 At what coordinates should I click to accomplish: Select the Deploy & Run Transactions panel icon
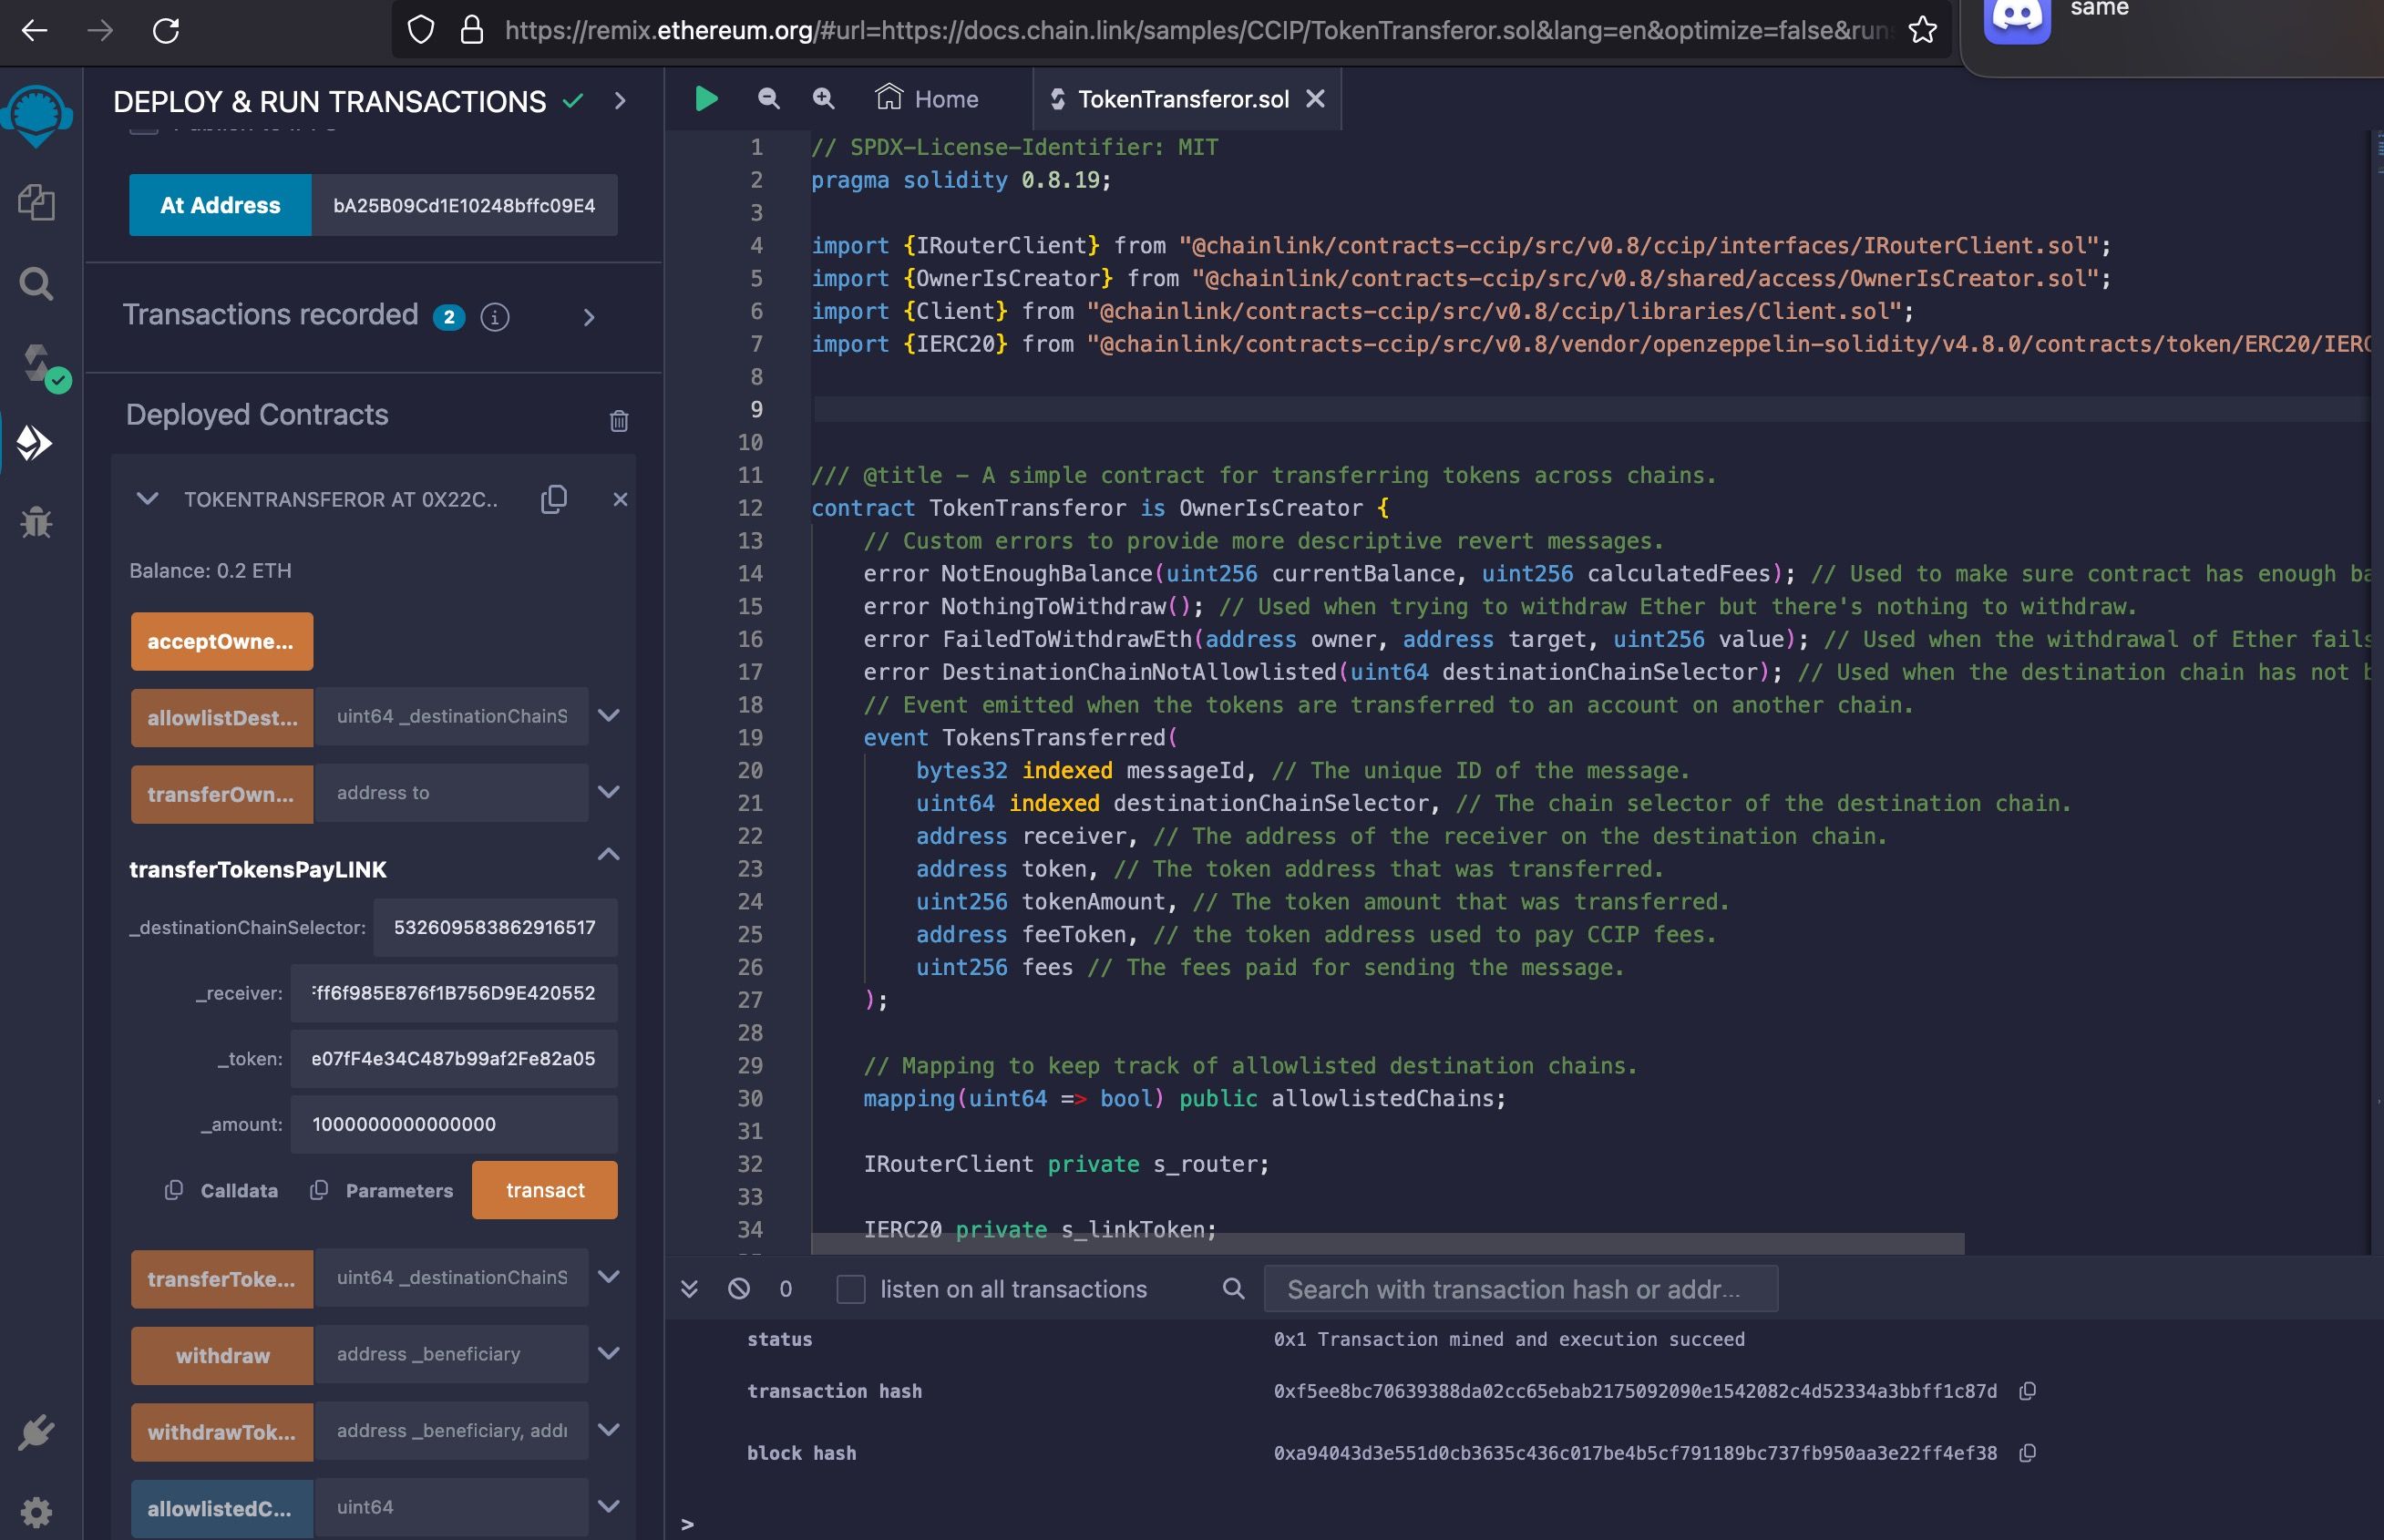(36, 441)
